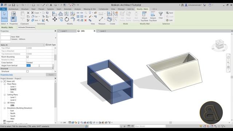Select the North elevation in browser
The width and height of the screenshot is (233, 131).
coord(13,113)
